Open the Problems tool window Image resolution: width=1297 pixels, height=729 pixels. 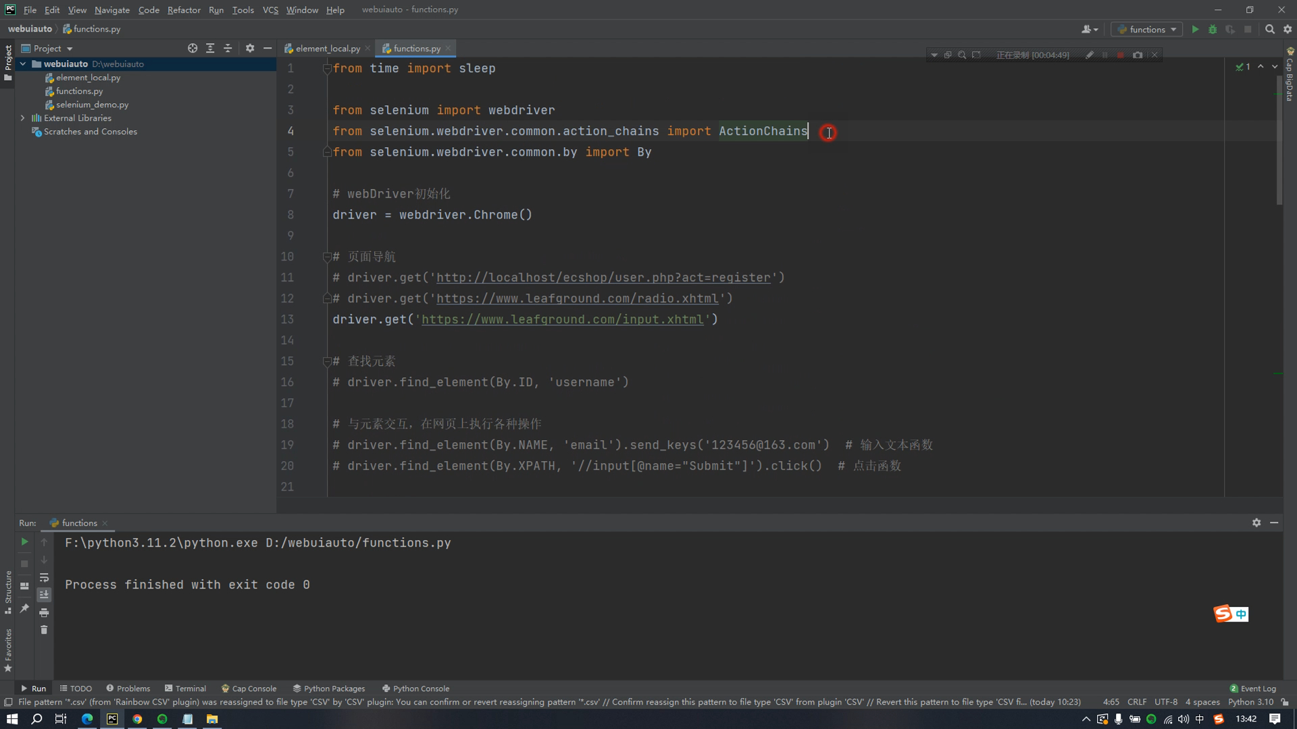click(128, 688)
